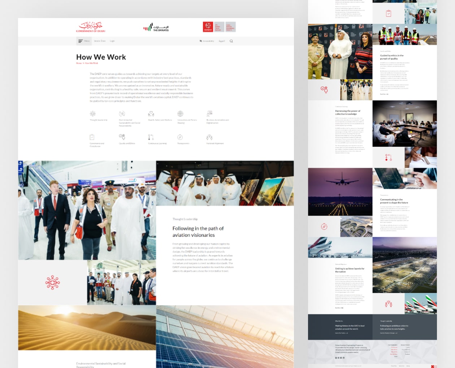The image size is (455, 368).
Task: Click the How We Work breadcrumb
Action: pos(91,63)
